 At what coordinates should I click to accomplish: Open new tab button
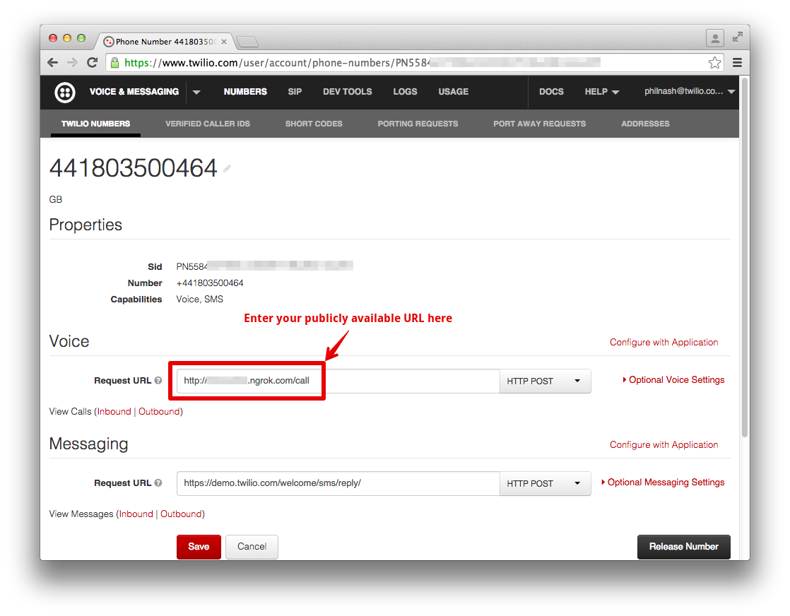pos(247,42)
